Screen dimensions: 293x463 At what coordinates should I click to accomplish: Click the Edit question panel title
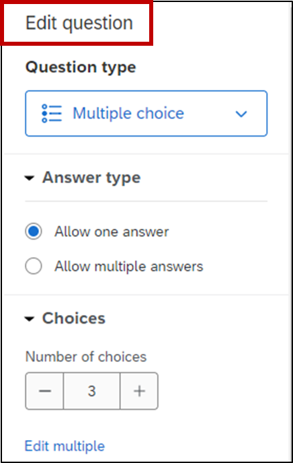point(79,23)
